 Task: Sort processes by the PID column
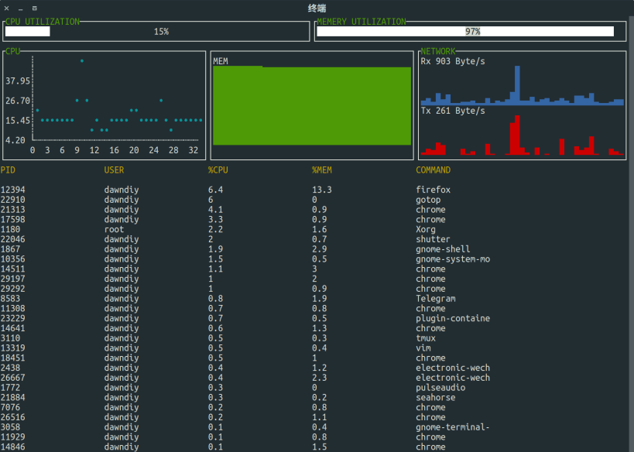12,169
